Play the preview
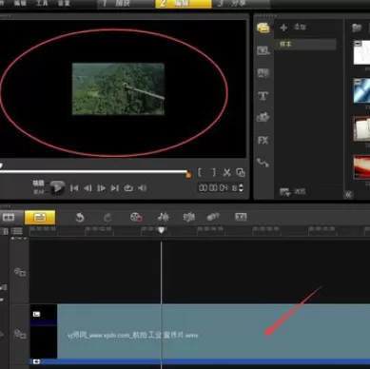The height and width of the screenshot is (369, 370). click(57, 187)
